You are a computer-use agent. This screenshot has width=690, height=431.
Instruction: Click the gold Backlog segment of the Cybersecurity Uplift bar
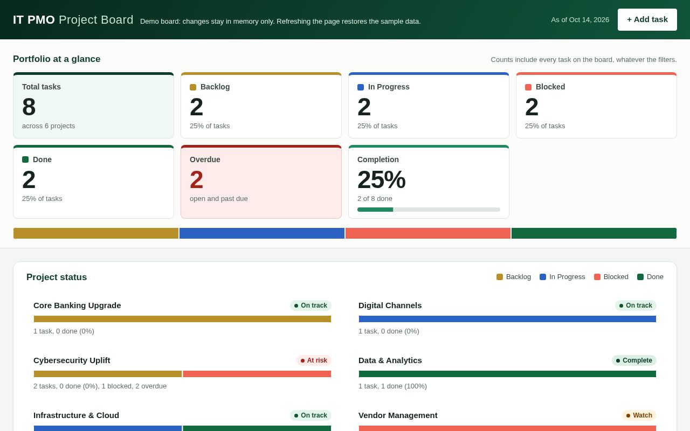pos(108,374)
